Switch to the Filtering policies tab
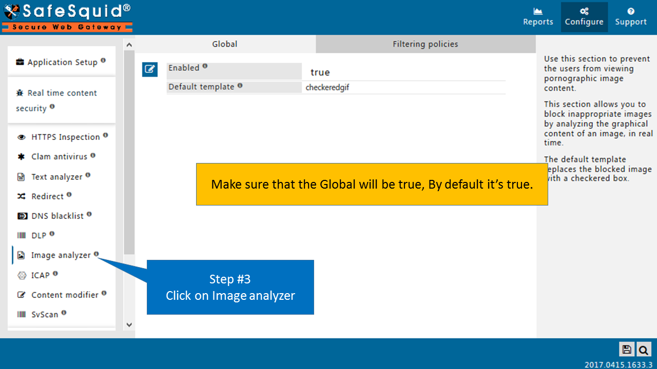Viewport: 657px width, 369px height. (426, 44)
